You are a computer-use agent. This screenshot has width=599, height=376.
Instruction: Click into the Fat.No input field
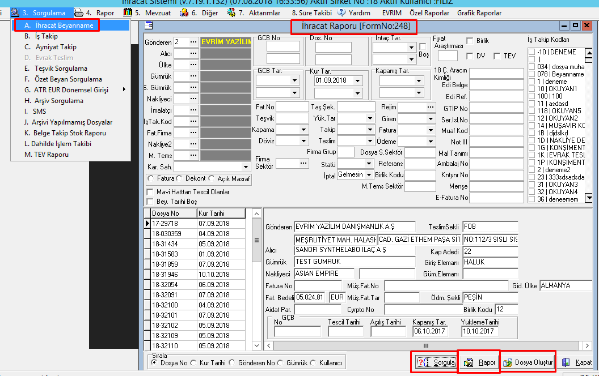(292, 107)
